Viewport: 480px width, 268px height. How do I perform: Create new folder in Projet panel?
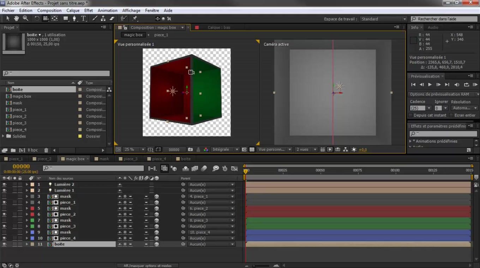[x=13, y=150]
